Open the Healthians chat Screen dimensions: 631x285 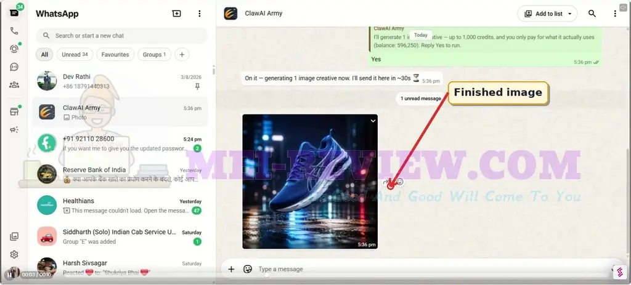(x=120, y=205)
